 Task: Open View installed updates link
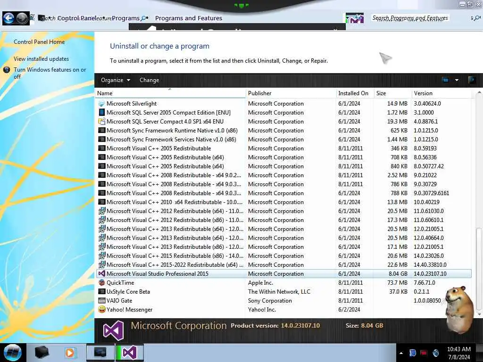[x=42, y=59]
